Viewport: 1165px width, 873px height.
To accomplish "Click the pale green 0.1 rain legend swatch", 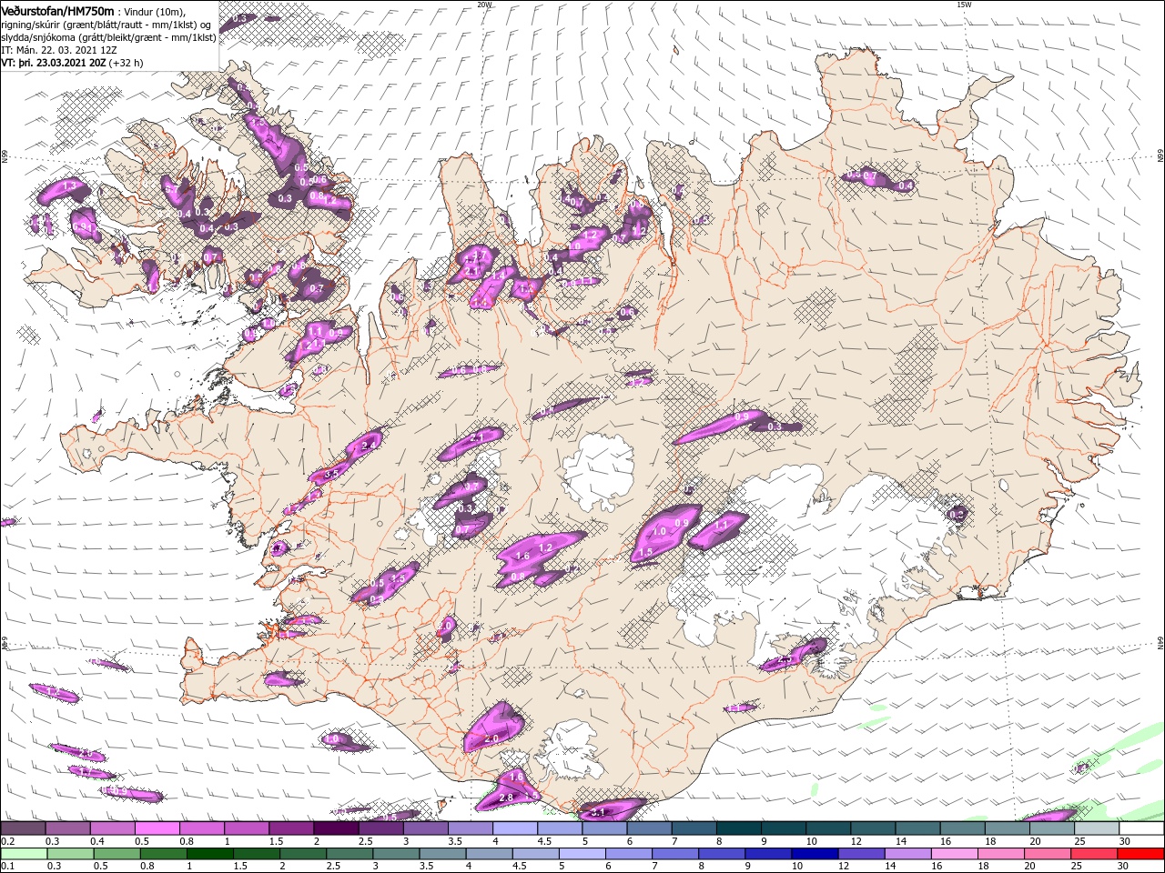I will point(23,854).
